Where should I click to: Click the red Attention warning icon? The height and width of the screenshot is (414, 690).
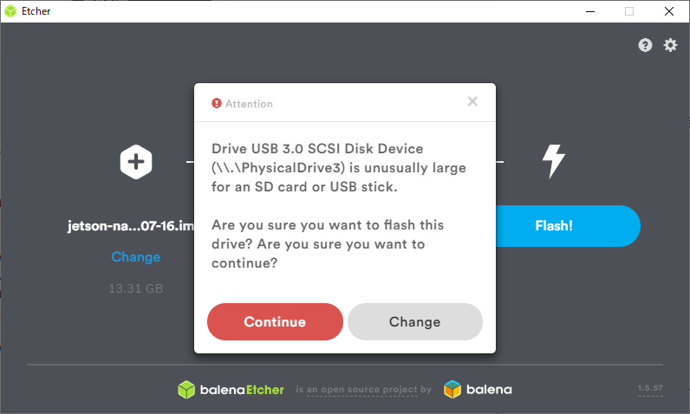coord(217,103)
